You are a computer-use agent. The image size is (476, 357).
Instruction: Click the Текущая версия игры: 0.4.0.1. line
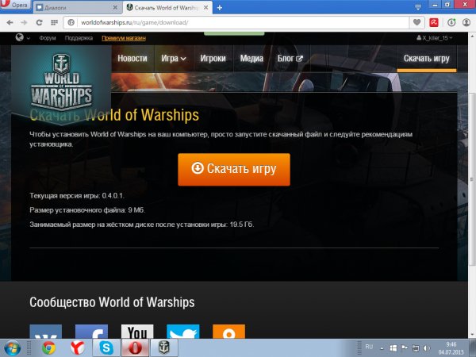click(77, 196)
